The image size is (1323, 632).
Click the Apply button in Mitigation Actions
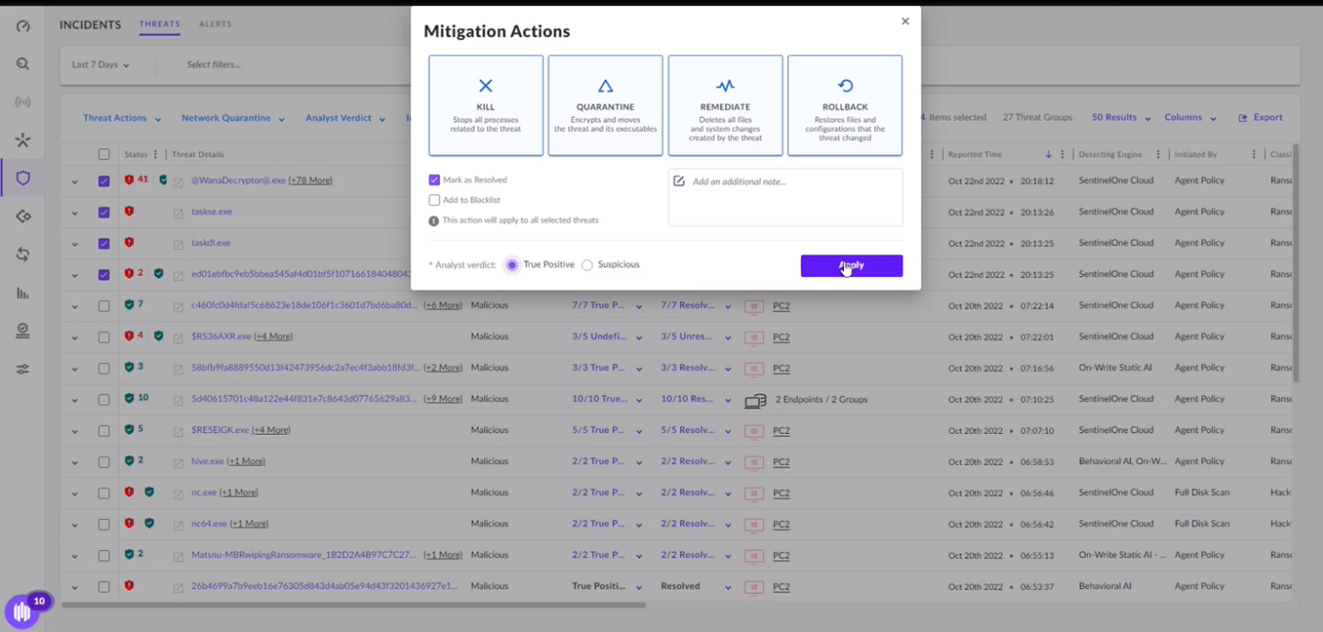coord(851,266)
